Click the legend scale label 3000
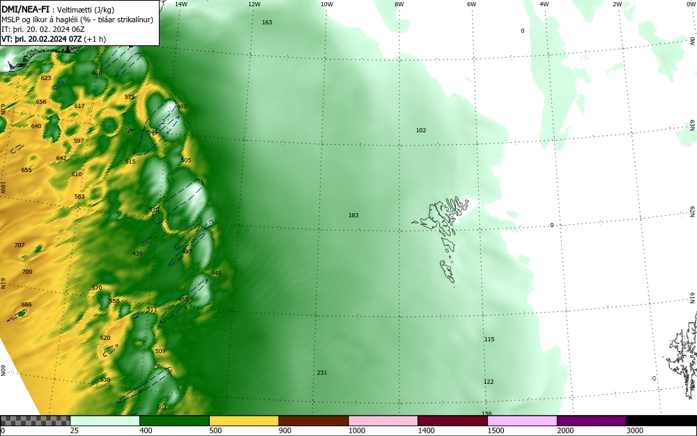Image resolution: width=697 pixels, height=436 pixels. (635, 430)
